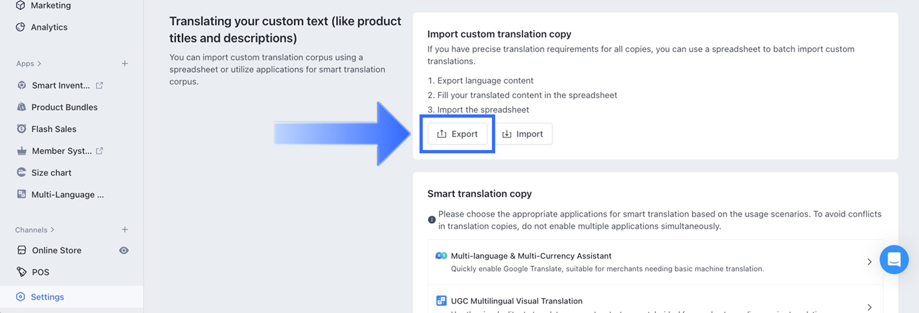Click the Import button
Viewport: 919px width, 313px height.
[522, 134]
